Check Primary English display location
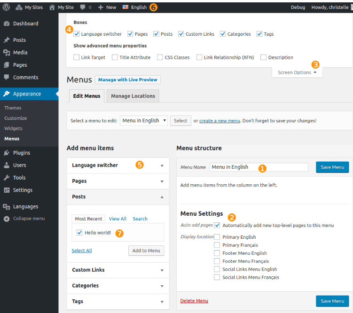 [217, 237]
